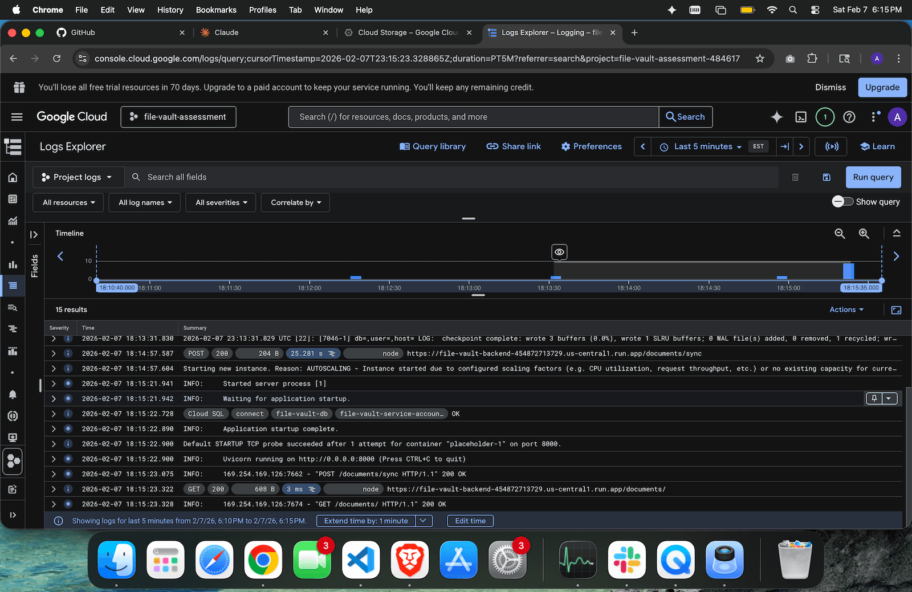Expand the 'Cloud SQL connect' log entry

click(x=53, y=414)
